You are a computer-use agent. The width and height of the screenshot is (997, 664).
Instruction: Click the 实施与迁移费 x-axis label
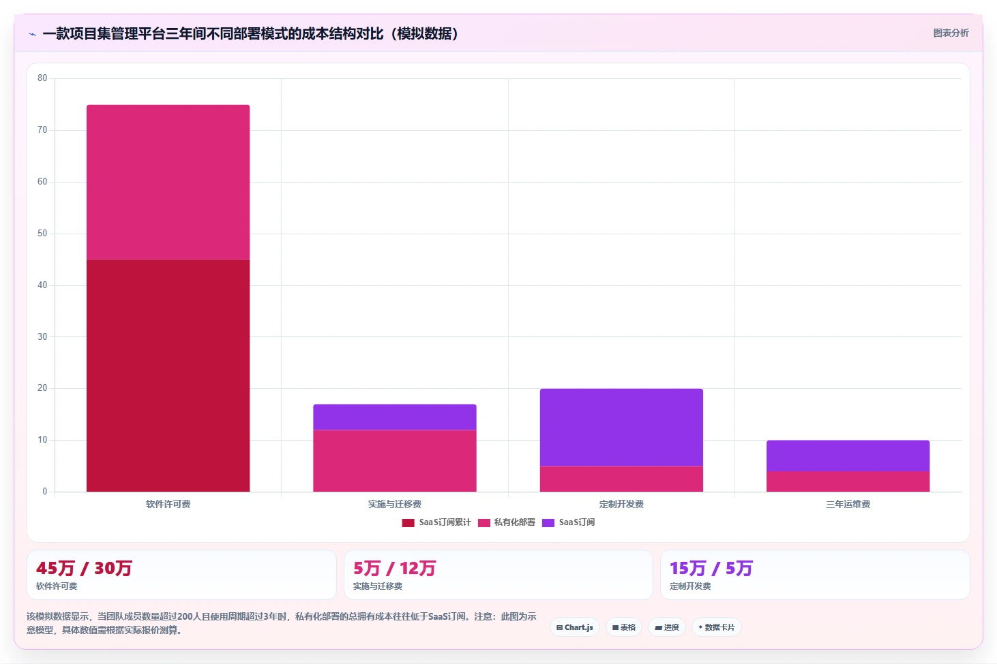[x=395, y=505]
